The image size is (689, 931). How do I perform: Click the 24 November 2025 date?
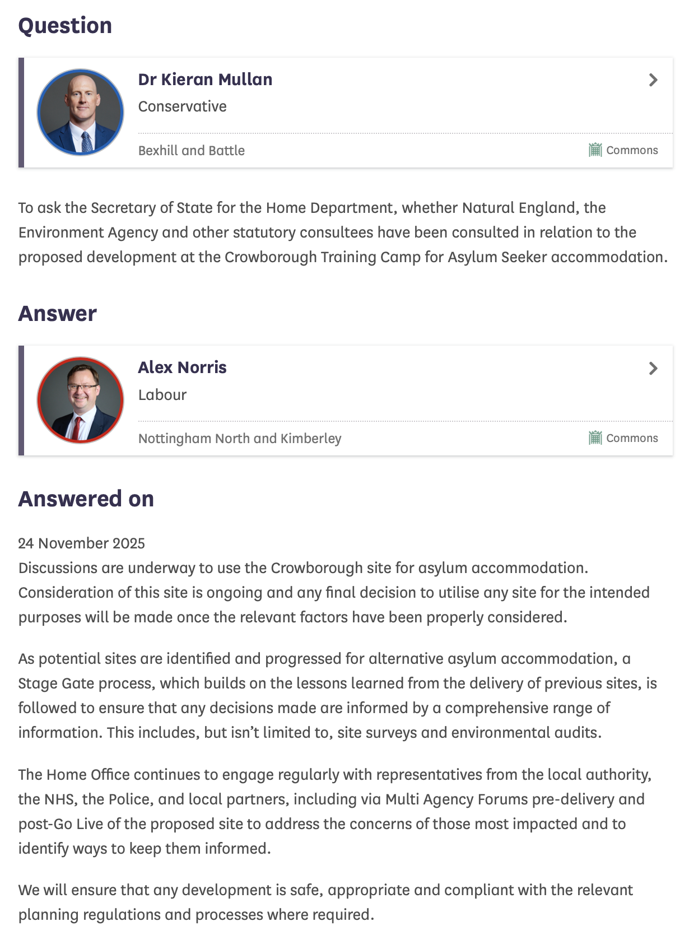(81, 543)
